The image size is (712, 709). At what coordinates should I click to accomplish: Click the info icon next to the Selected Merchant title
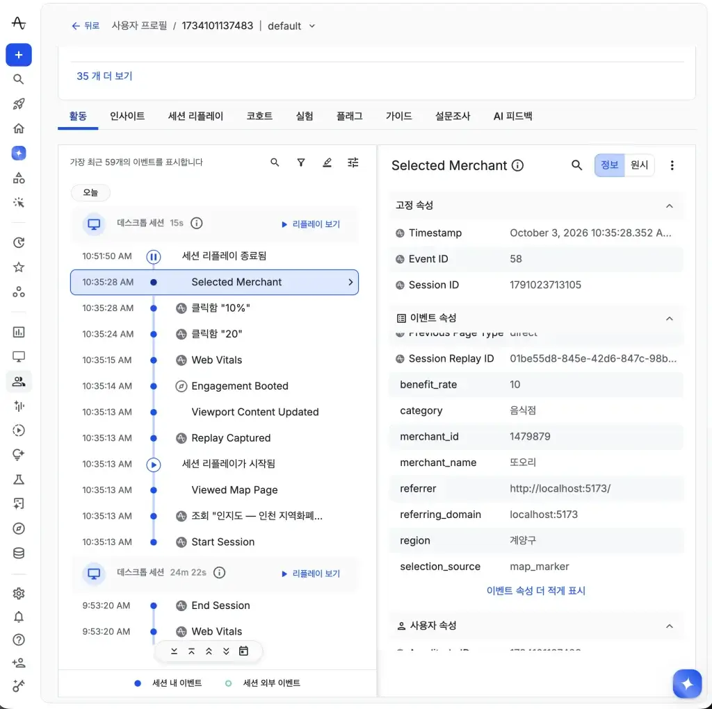517,165
